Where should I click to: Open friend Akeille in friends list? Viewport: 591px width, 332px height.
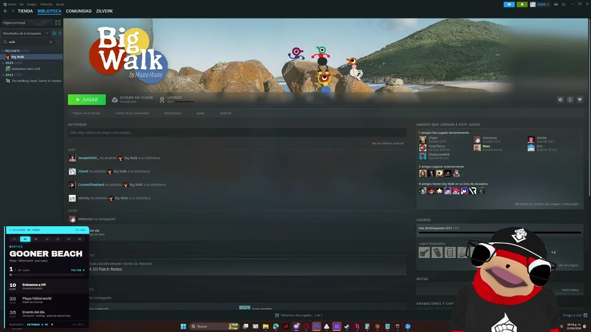(x=542, y=138)
